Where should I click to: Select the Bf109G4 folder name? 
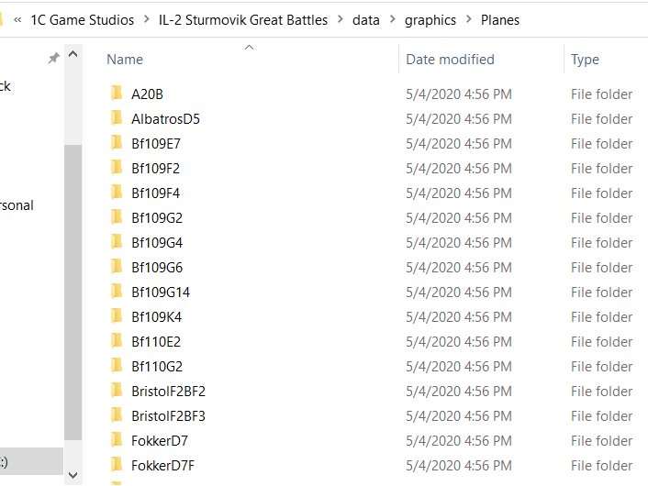[x=157, y=243]
